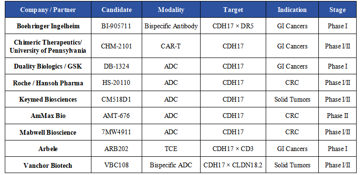Select the BI-905711 candidate cell
This screenshot has height=175, width=360.
point(117,26)
